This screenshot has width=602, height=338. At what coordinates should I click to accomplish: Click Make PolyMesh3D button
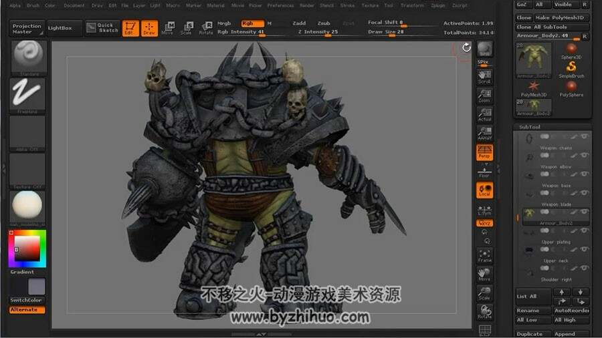(x=562, y=17)
